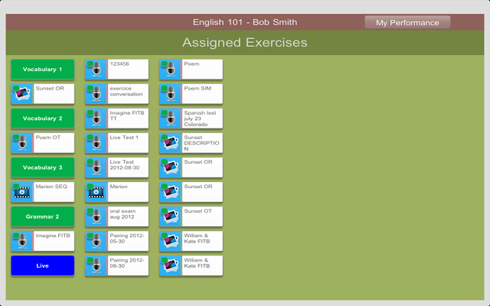The width and height of the screenshot is (490, 306).
Task: Open the Live Test 2012-08-30 exercise
Action: tap(117, 168)
